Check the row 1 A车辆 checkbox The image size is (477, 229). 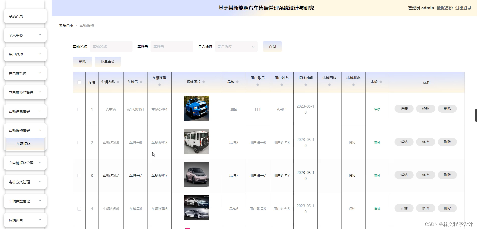(79, 109)
